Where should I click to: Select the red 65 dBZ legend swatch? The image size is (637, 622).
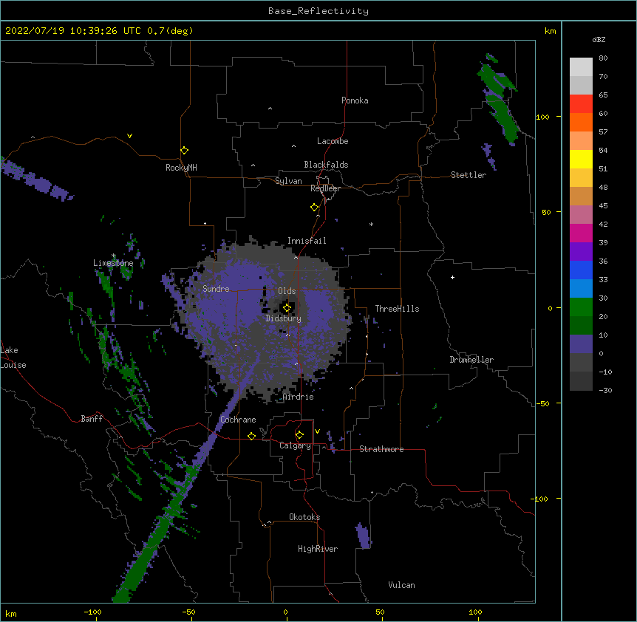(581, 104)
